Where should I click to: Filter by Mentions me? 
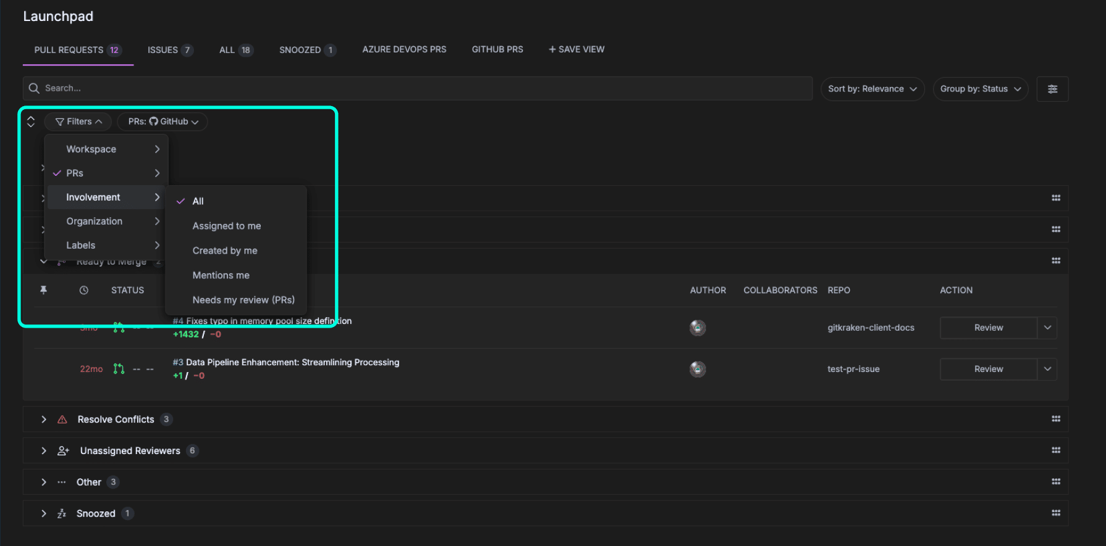(x=236, y=275)
